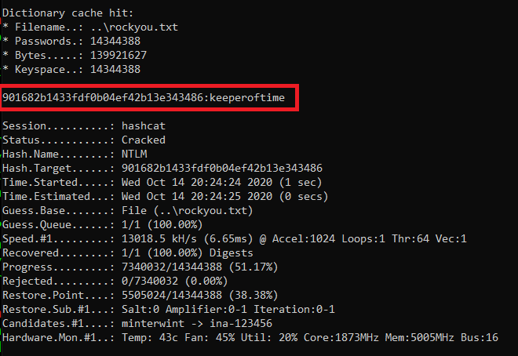Click the Time.Estimated timestamp
Image resolution: width=518 pixels, height=356 pixels.
coord(206,196)
